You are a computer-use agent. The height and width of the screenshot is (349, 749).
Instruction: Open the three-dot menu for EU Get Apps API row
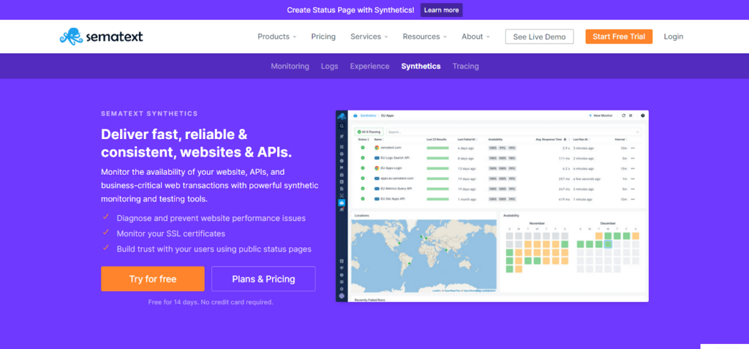[633, 199]
